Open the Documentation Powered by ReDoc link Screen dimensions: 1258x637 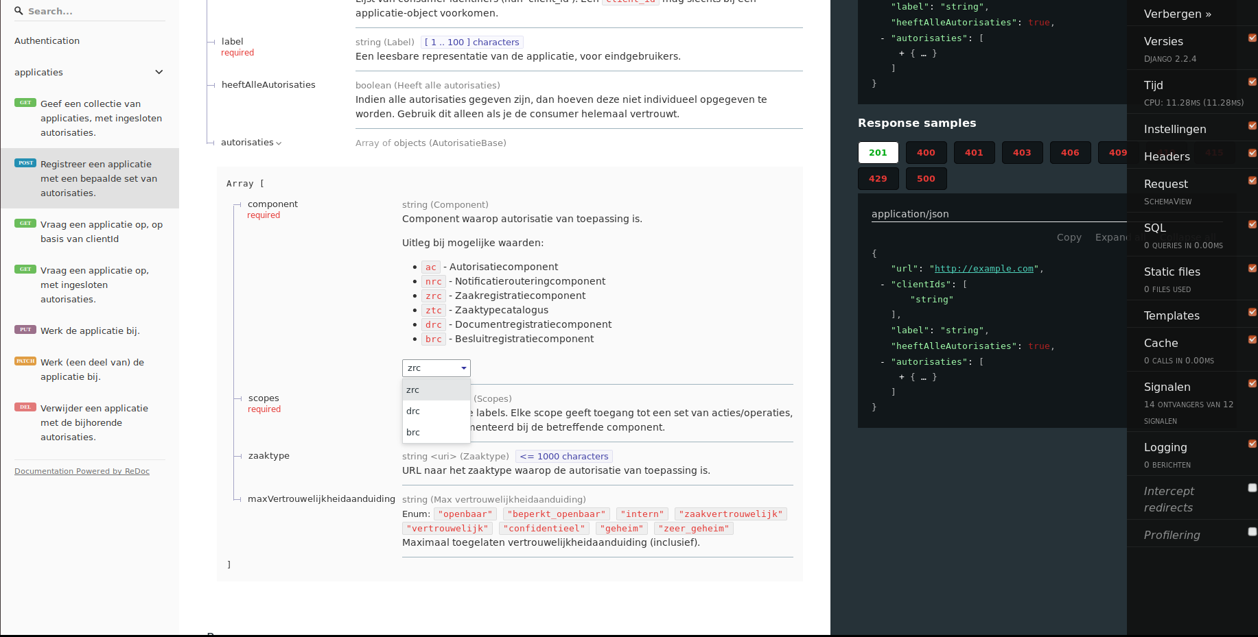[x=82, y=470]
